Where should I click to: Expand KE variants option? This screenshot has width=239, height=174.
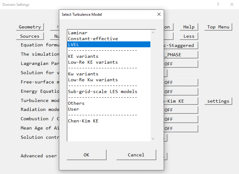click(83, 56)
